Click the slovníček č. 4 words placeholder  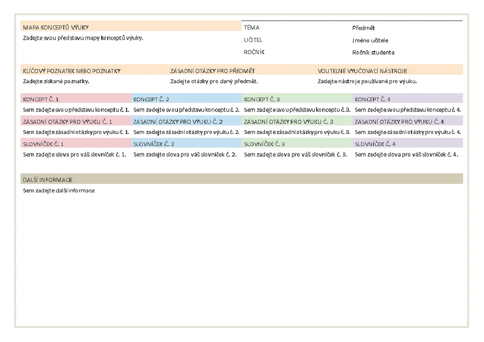[406, 154]
